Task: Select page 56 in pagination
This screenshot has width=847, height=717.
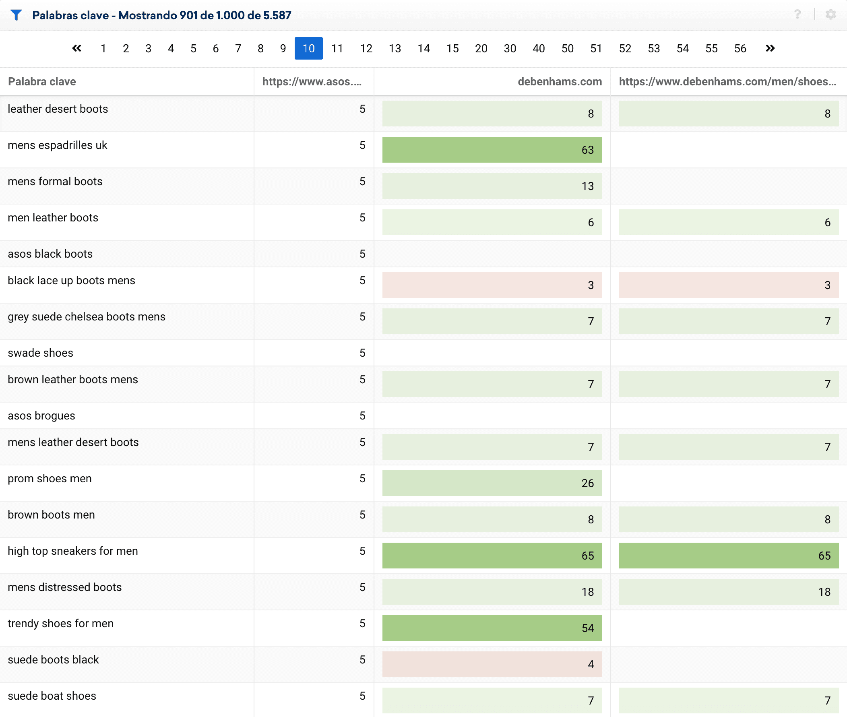Action: [740, 48]
